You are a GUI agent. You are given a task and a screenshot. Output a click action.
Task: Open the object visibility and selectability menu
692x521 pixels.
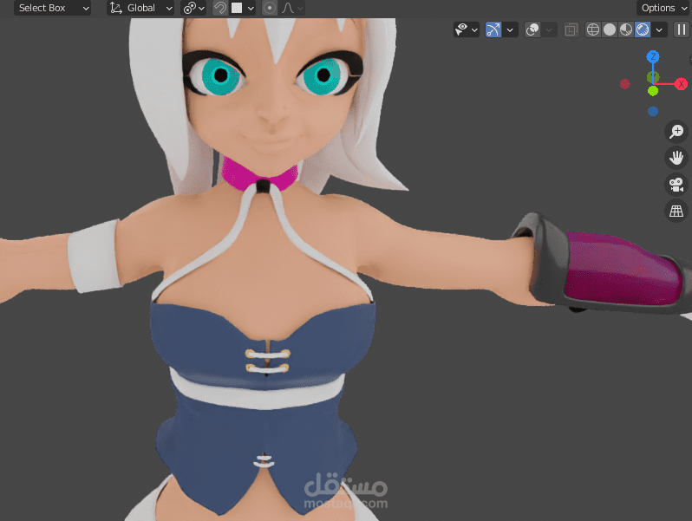click(x=466, y=30)
